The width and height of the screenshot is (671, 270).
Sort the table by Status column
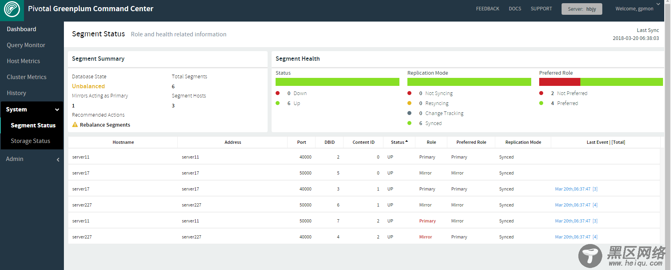click(399, 142)
